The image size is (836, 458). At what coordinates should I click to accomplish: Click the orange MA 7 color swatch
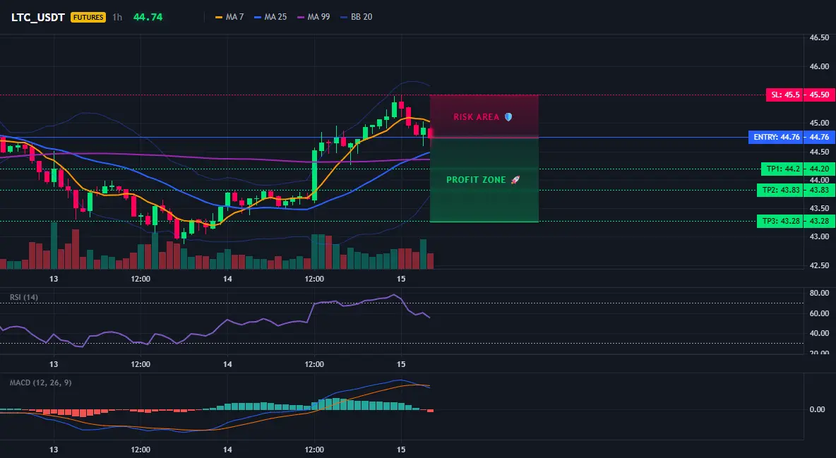coord(219,17)
